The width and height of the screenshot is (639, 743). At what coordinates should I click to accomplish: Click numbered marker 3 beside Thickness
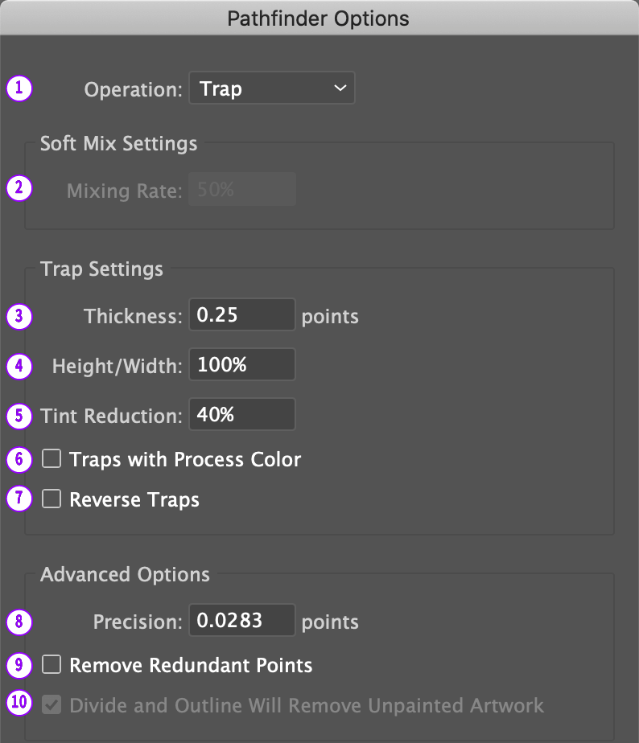tap(19, 315)
